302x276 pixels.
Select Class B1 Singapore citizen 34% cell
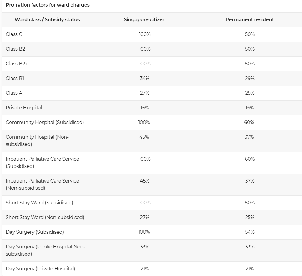(x=144, y=78)
